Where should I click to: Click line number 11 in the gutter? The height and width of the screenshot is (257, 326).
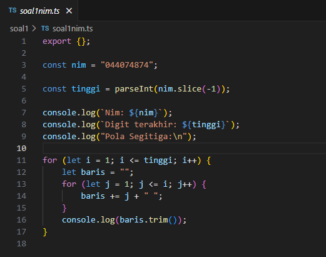(x=21, y=160)
